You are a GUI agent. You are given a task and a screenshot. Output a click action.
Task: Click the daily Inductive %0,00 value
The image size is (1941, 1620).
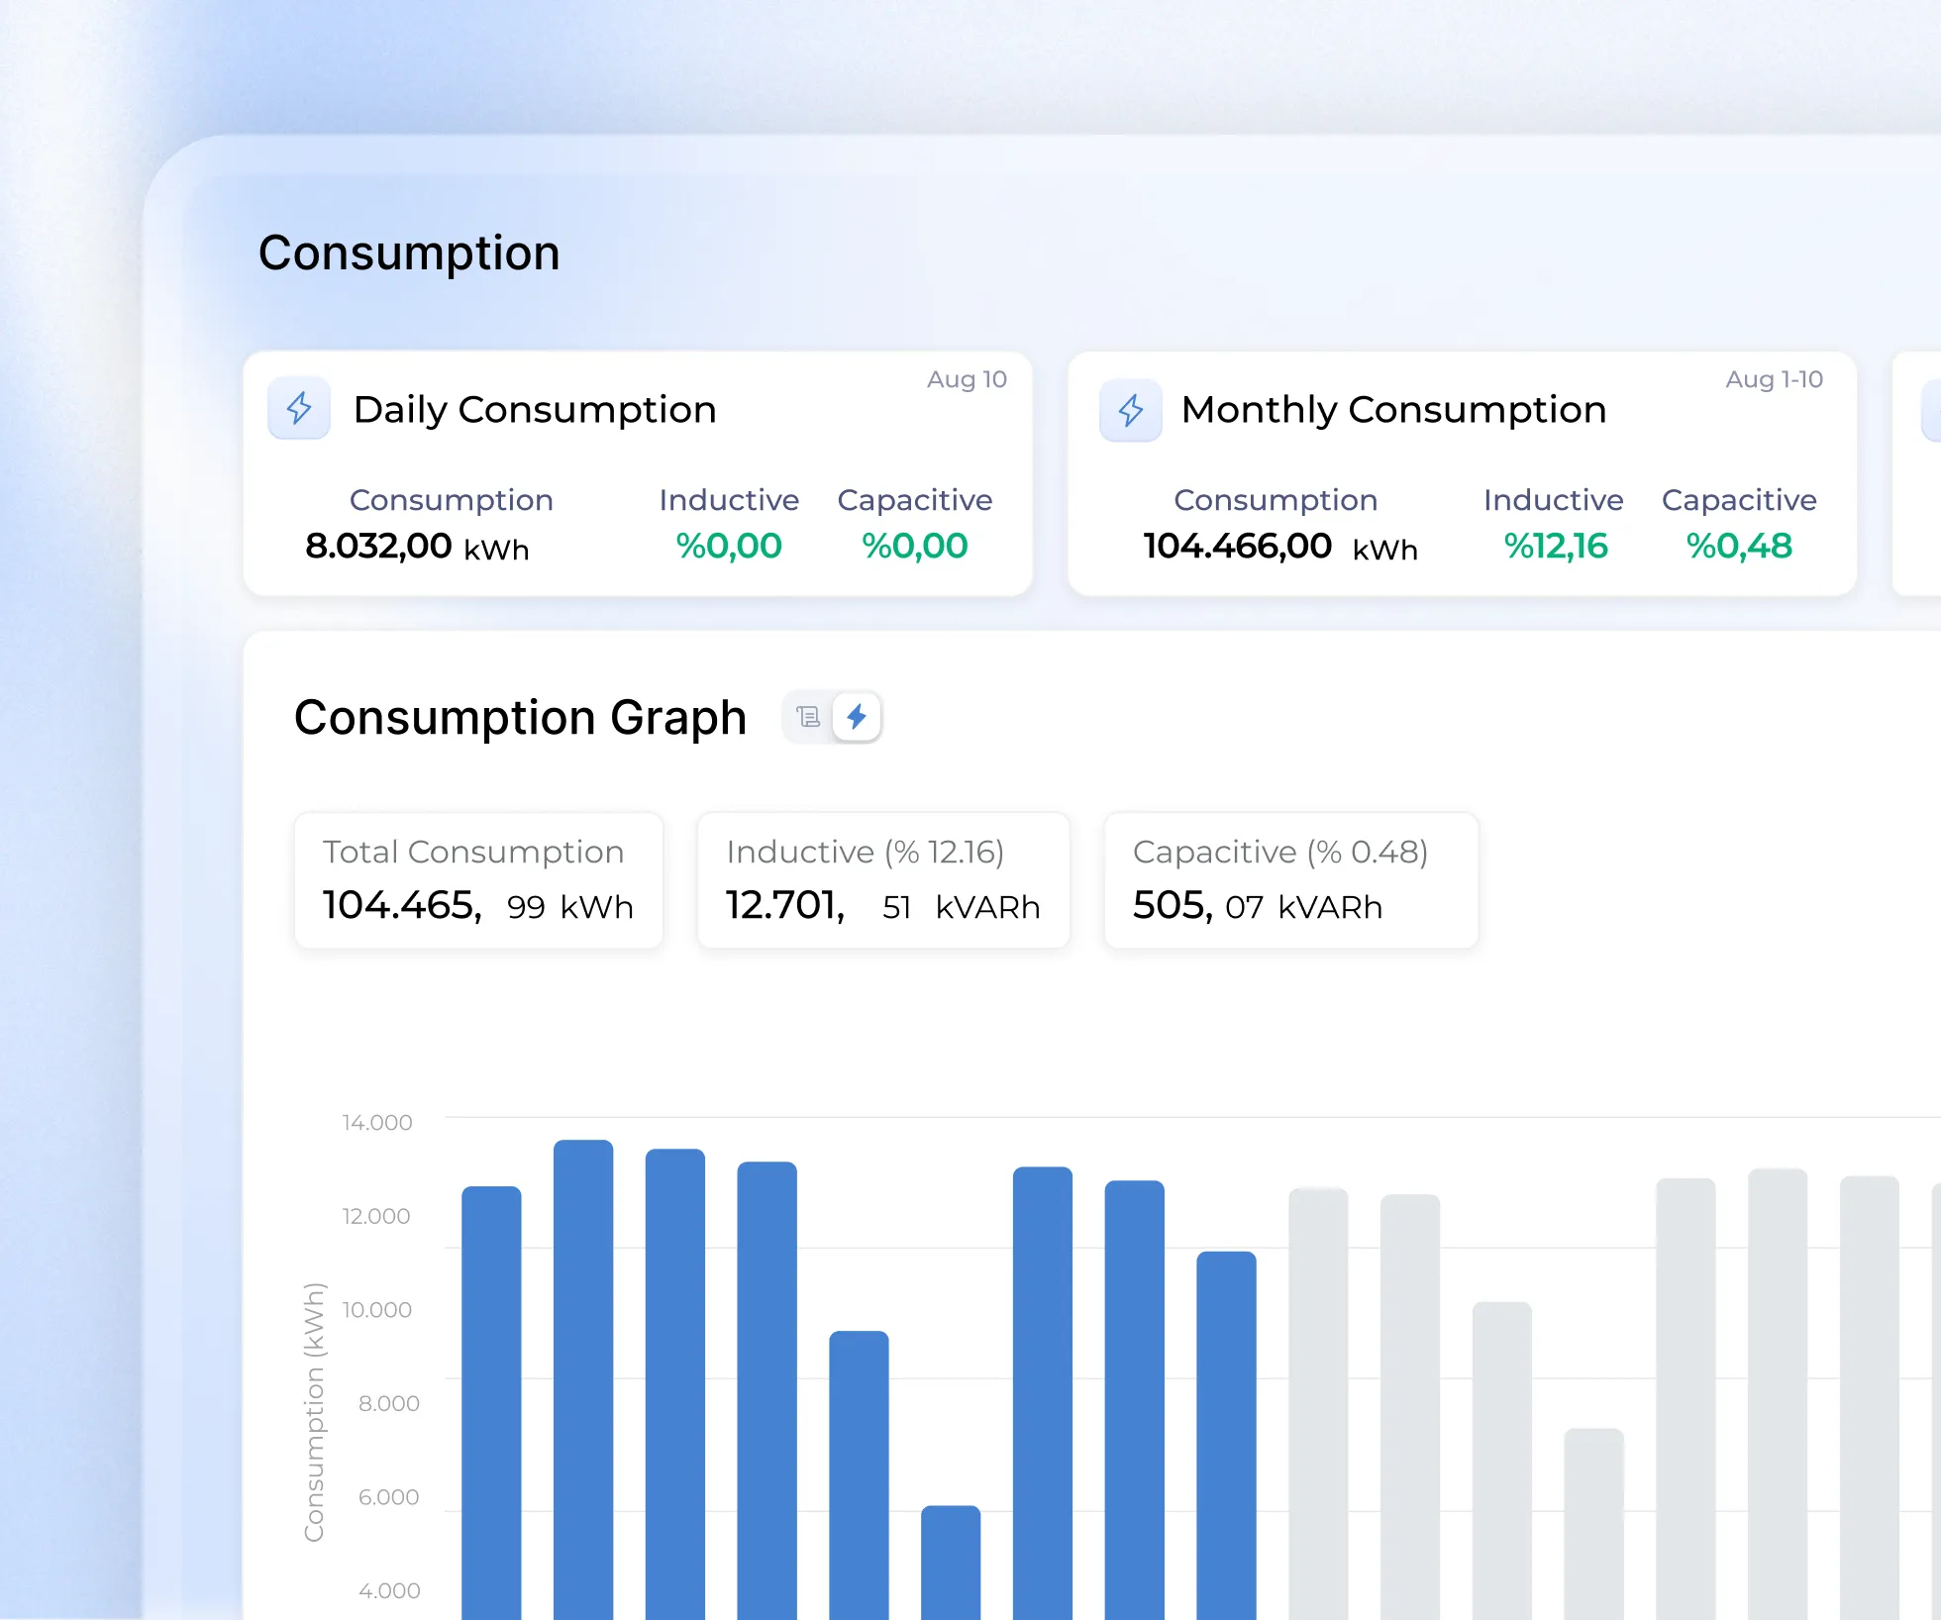[729, 547]
